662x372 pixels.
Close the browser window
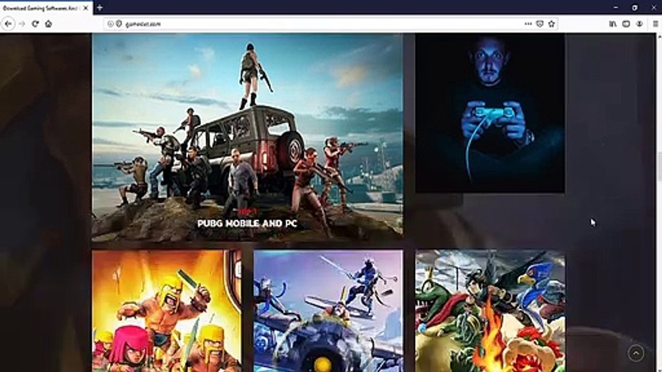click(653, 8)
